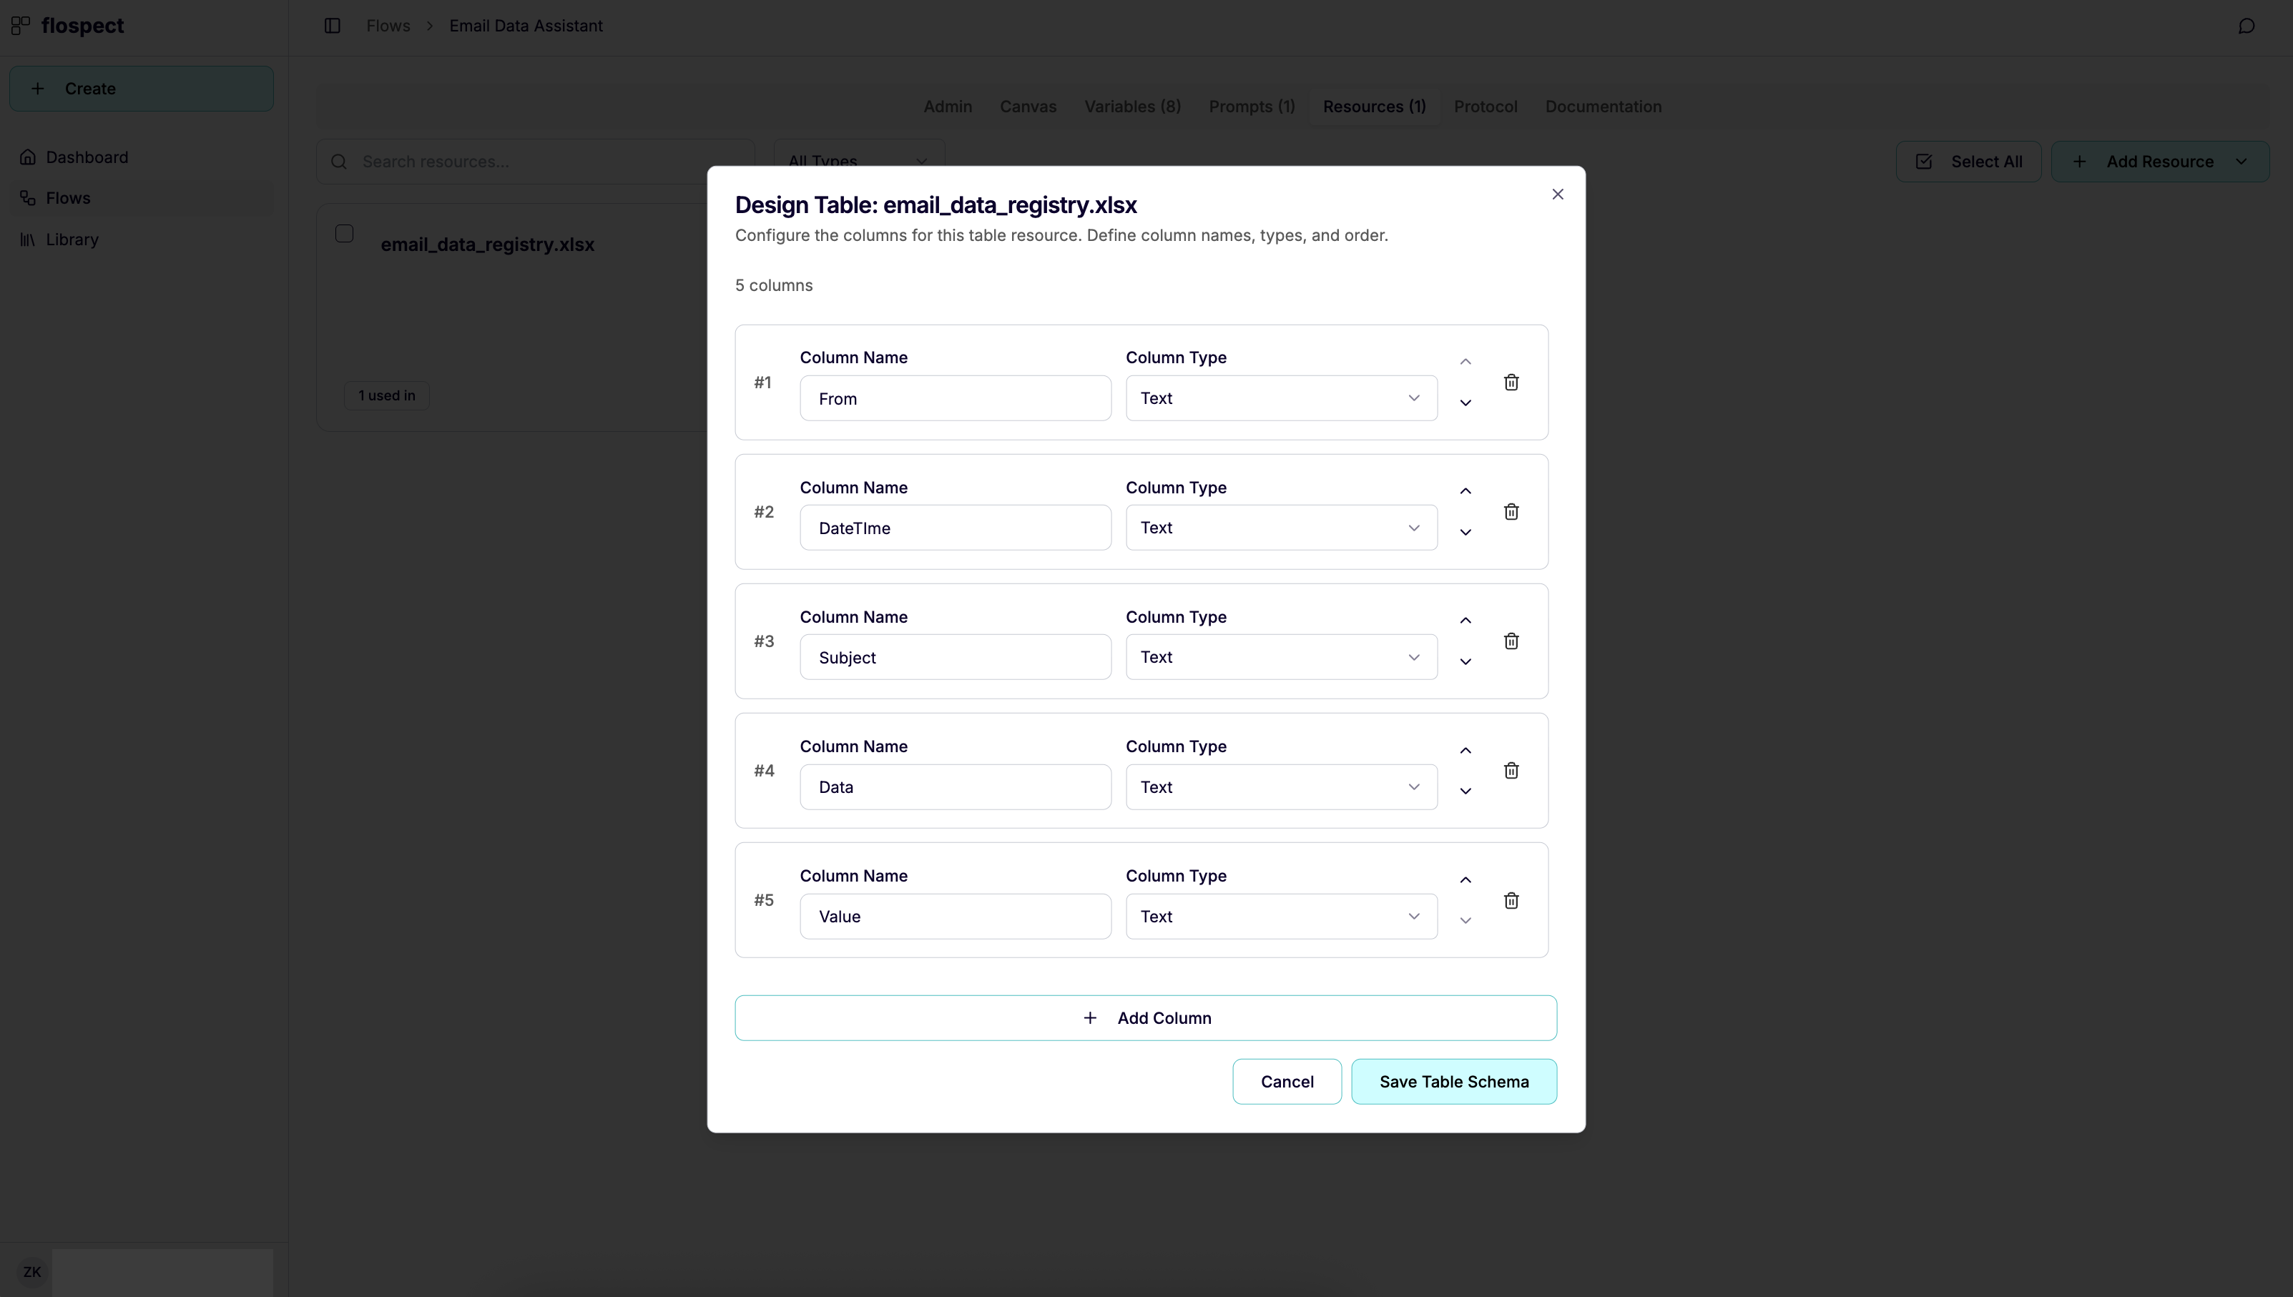
Task: Delete the Value column with the trash icon
Action: (x=1511, y=899)
